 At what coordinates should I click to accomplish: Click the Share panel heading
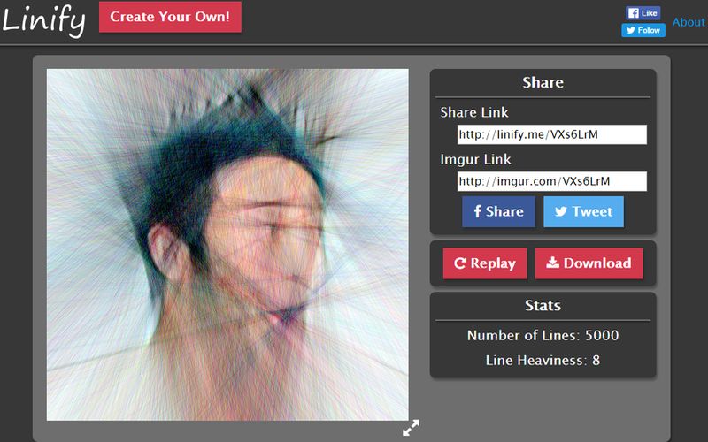click(x=543, y=82)
